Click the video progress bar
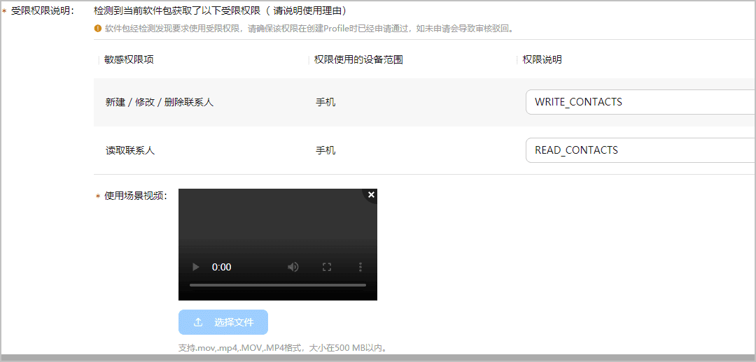Image resolution: width=756 pixels, height=362 pixels. 278,285
